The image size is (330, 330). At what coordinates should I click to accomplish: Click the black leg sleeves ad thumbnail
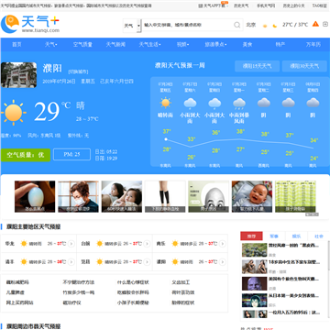[165, 196]
